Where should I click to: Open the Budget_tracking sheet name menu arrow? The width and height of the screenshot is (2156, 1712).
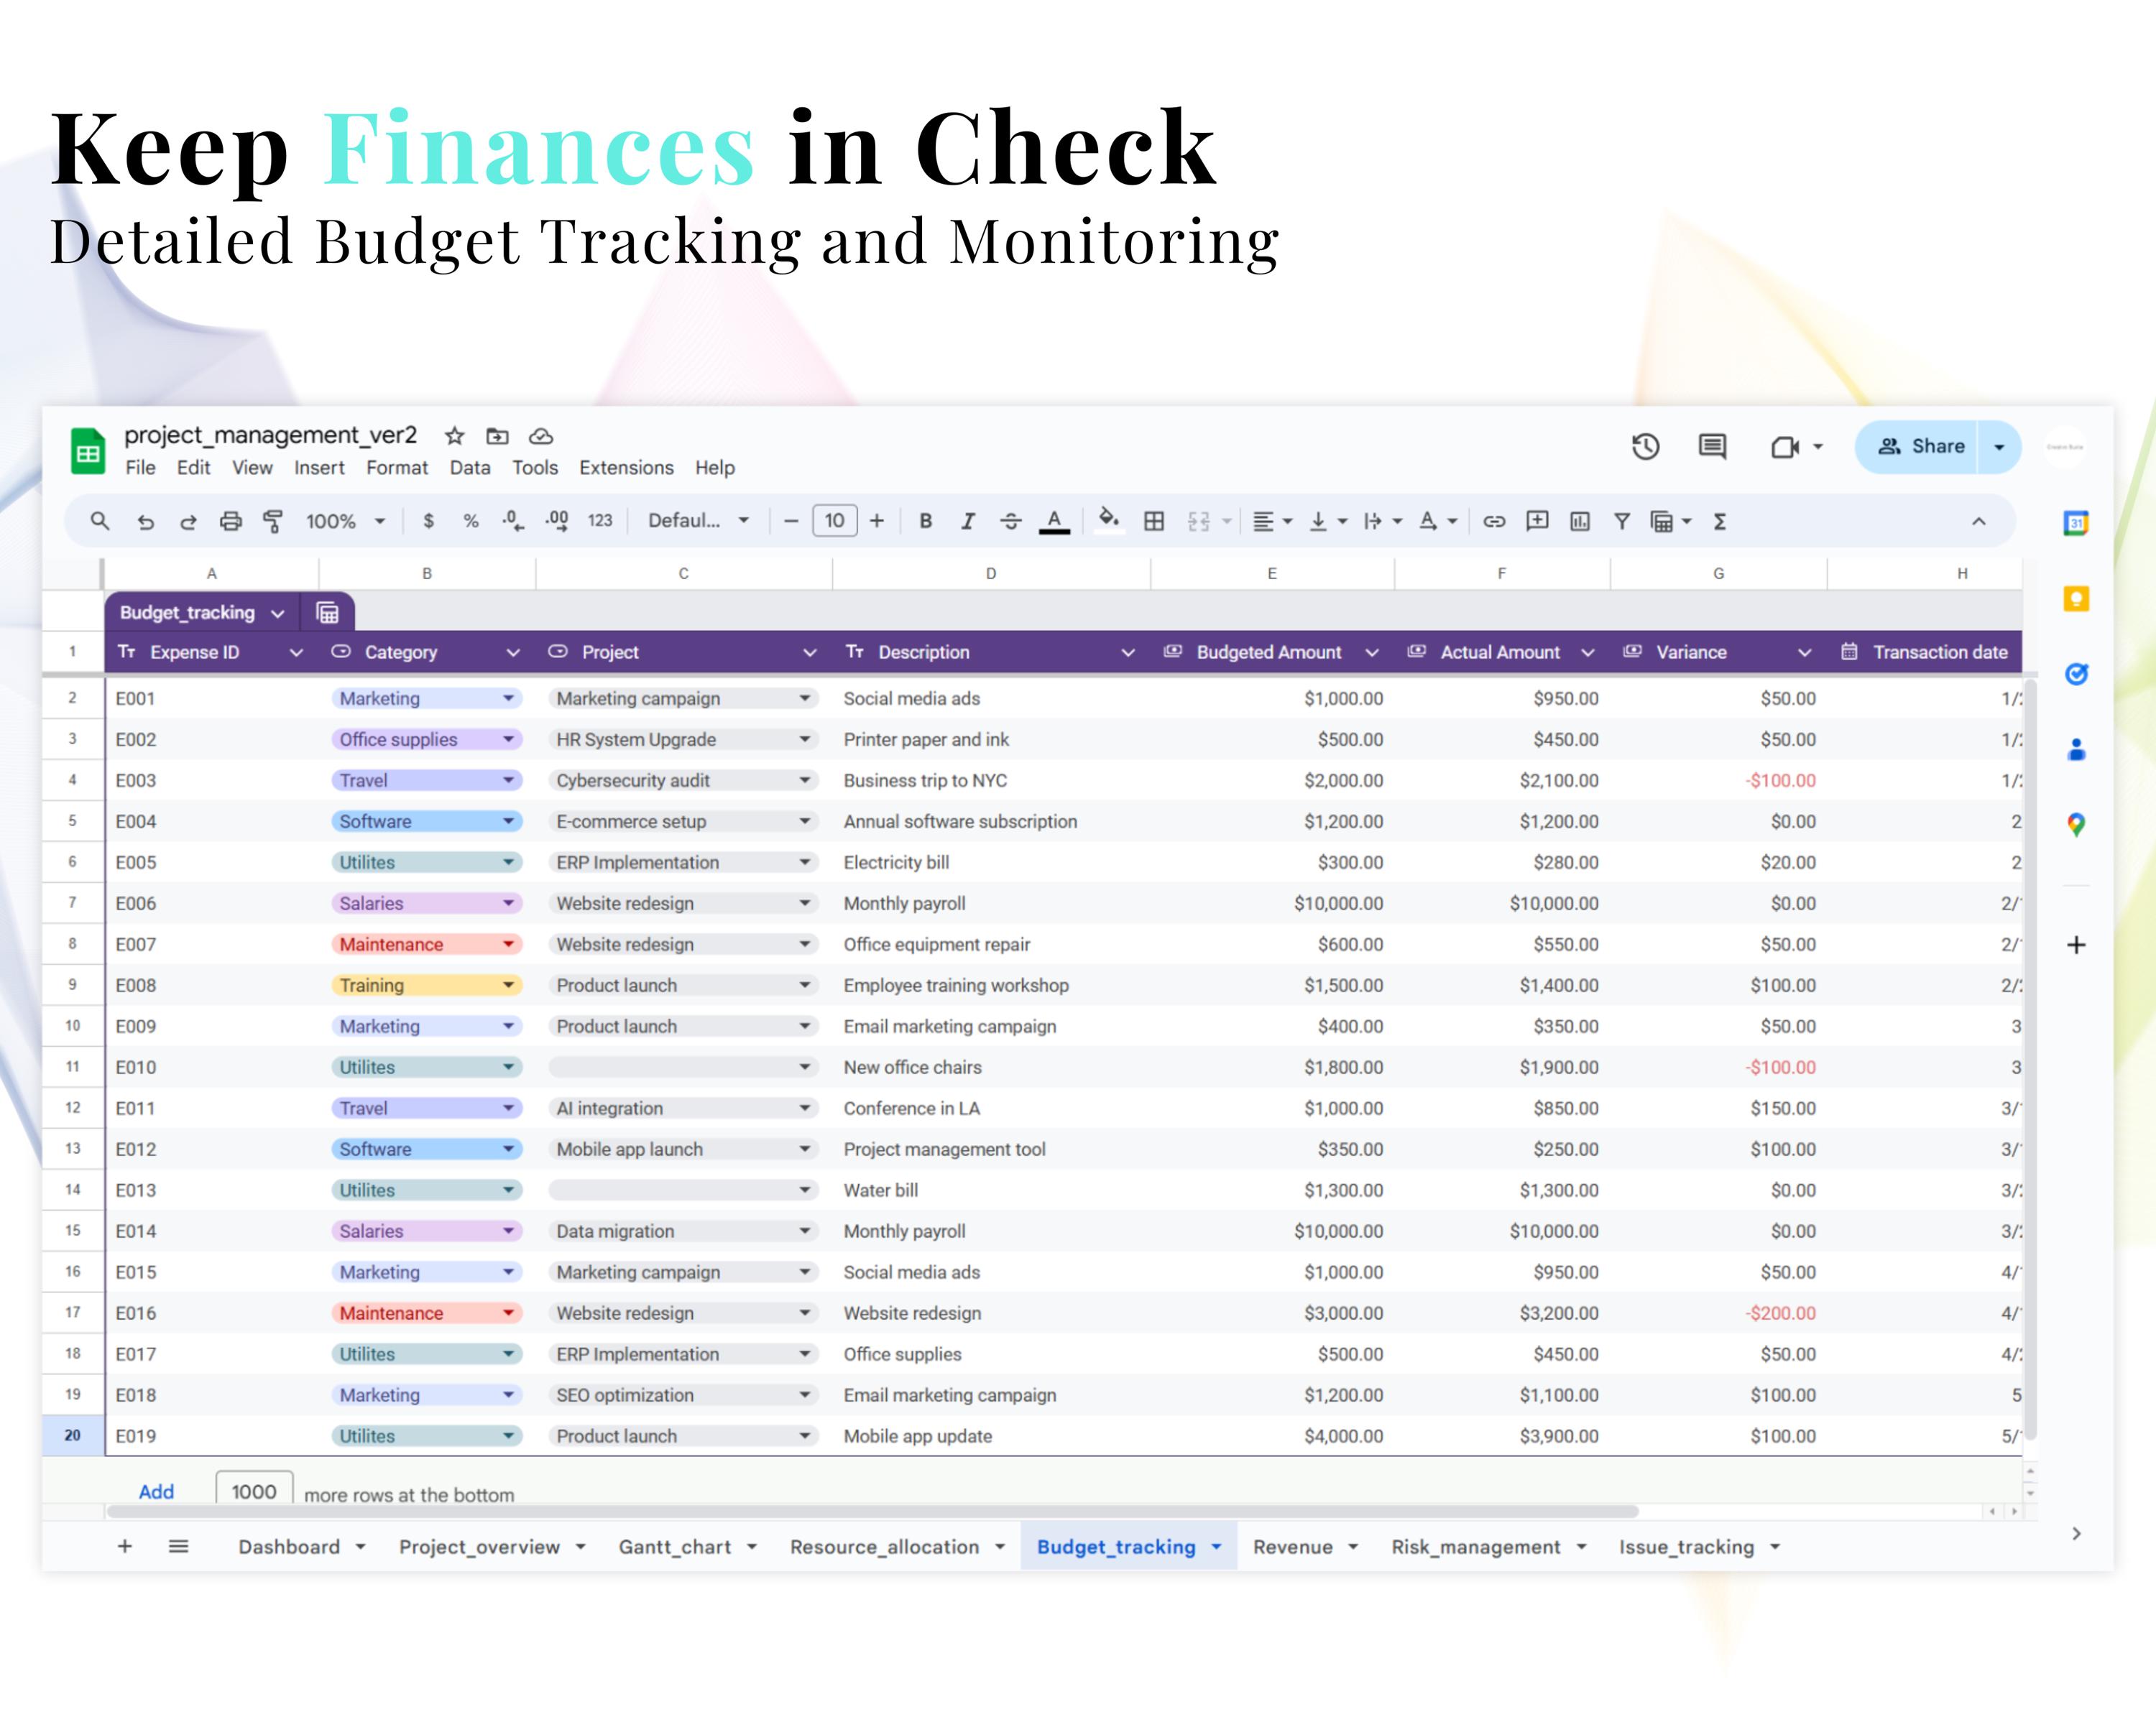coord(278,613)
